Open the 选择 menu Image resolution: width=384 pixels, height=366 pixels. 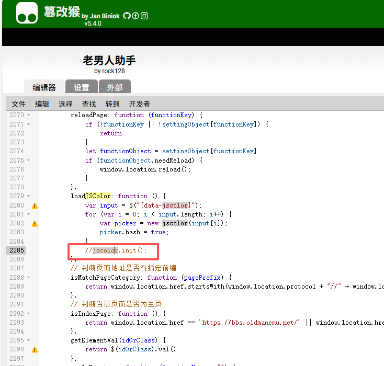pos(65,104)
